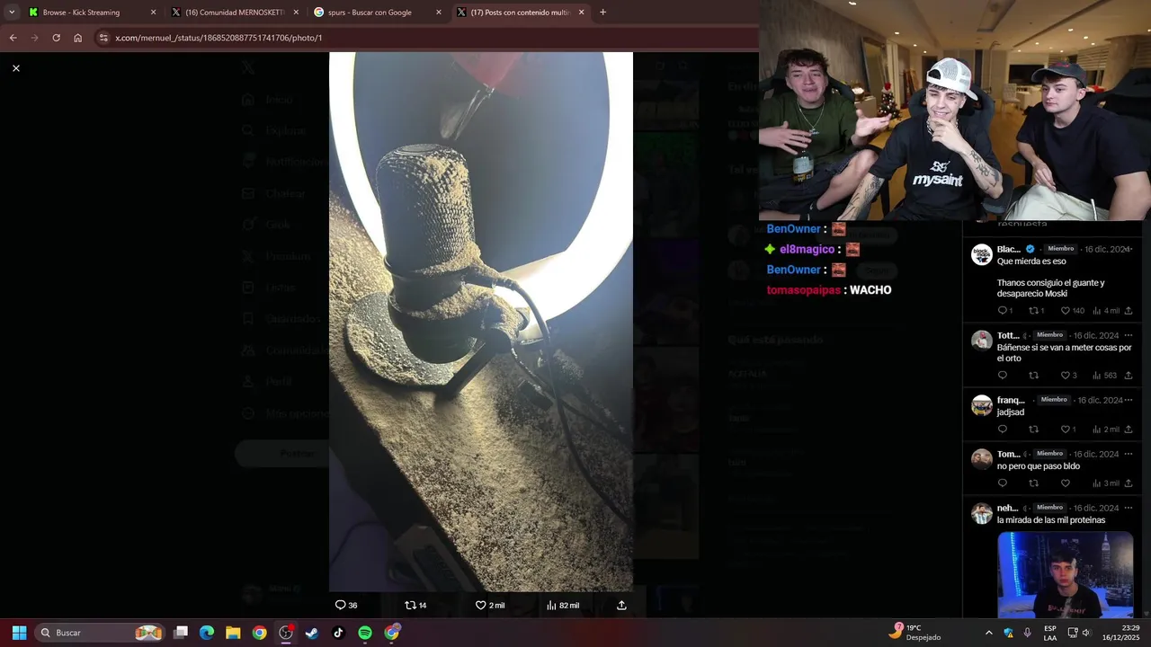Like Tom...'s 'no pero que paso' comment
This screenshot has width=1151, height=647.
click(1066, 483)
